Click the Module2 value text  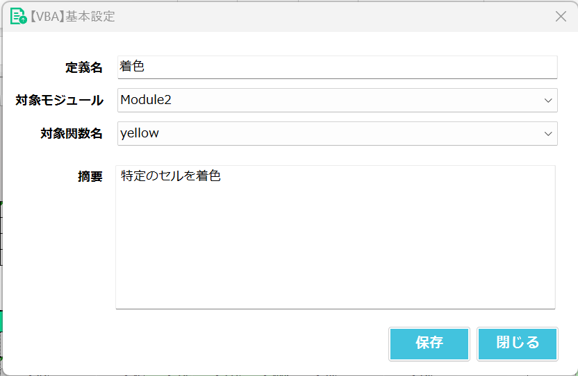tap(146, 100)
